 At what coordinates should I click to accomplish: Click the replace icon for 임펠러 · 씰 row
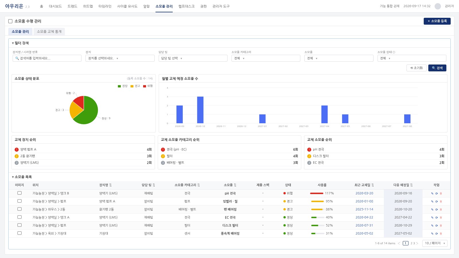[x=437, y=202]
